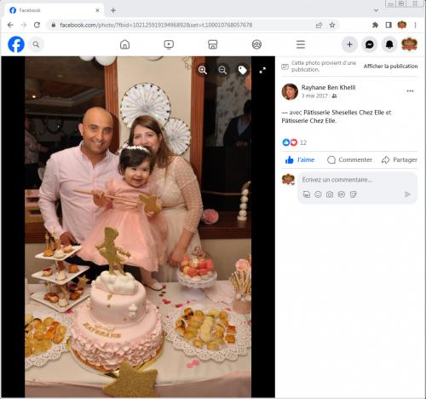
Task: Open account profile picture in Facebook header
Action: [x=409, y=44]
